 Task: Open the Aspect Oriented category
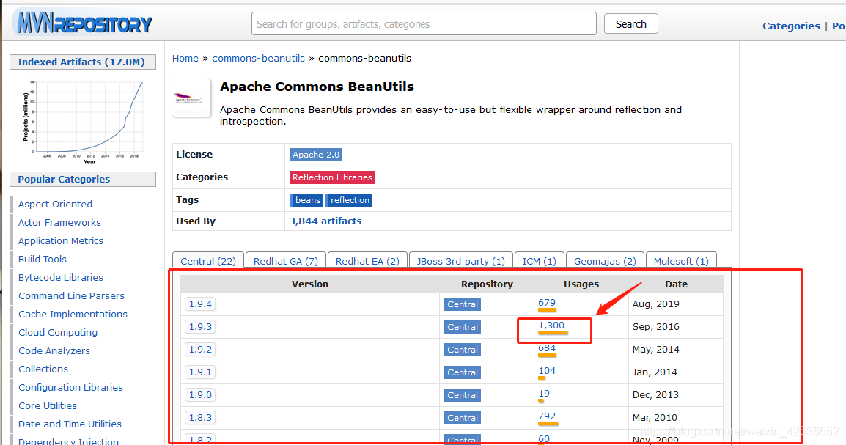55,204
